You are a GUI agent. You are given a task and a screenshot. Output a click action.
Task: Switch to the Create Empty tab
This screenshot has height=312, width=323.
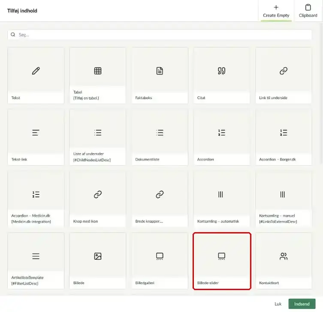click(x=276, y=11)
